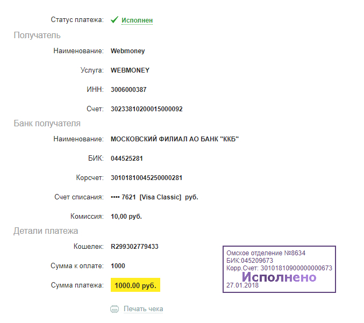Click the yellow-highlighted 1000.00 руб. amount

[135, 285]
